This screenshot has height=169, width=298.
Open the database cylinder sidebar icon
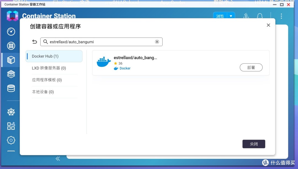[11, 88]
